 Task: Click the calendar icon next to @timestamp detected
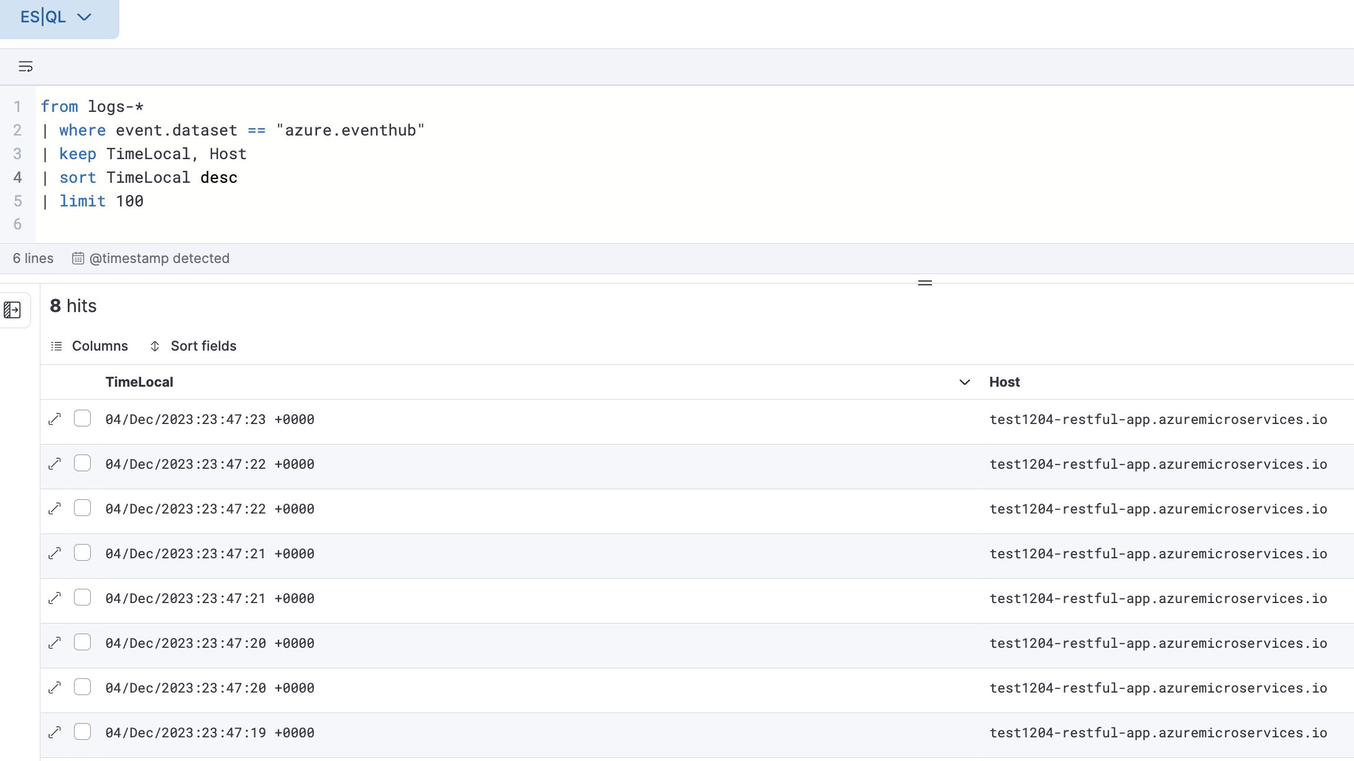(x=78, y=258)
